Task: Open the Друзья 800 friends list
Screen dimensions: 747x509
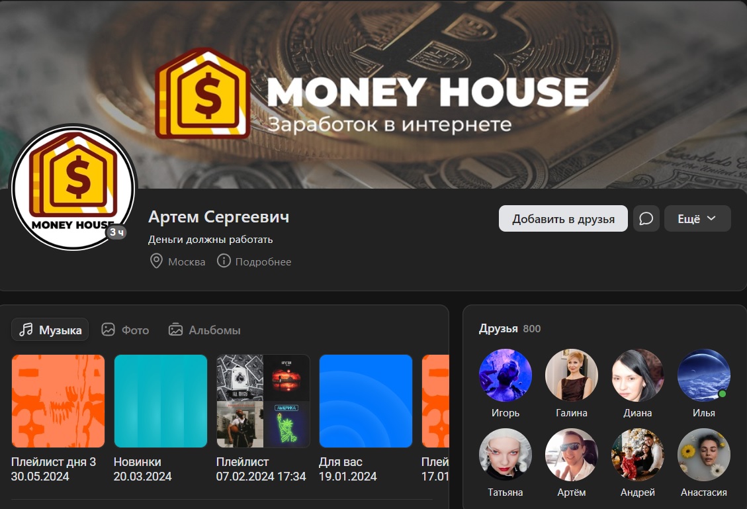Action: tap(509, 328)
